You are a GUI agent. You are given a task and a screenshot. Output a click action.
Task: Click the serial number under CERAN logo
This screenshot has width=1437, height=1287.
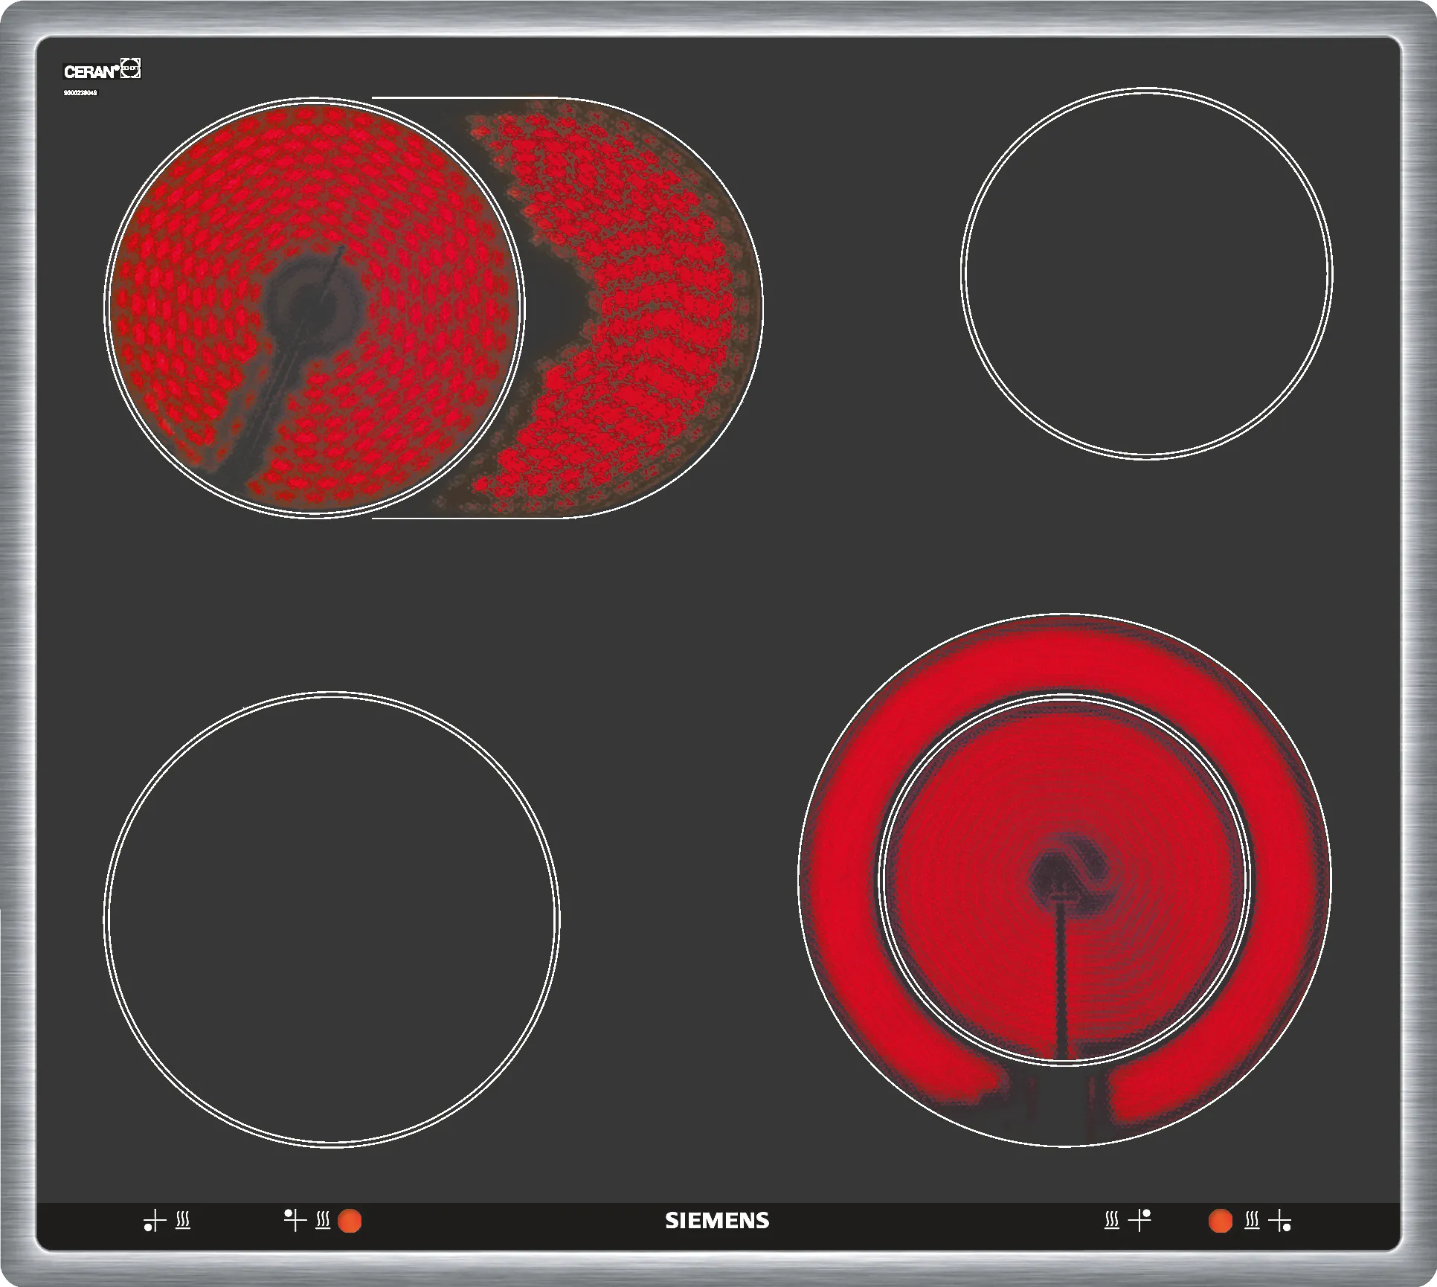click(x=80, y=93)
